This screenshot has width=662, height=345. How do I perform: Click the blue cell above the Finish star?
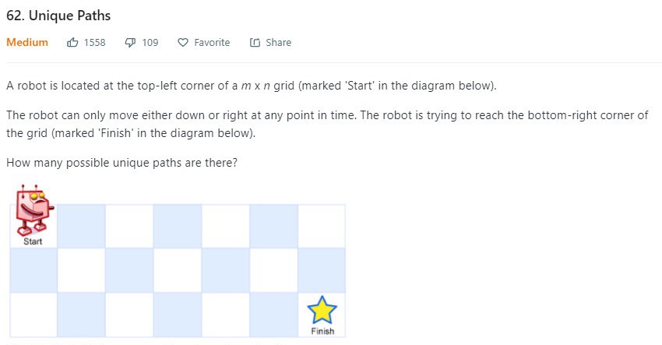[322, 270]
